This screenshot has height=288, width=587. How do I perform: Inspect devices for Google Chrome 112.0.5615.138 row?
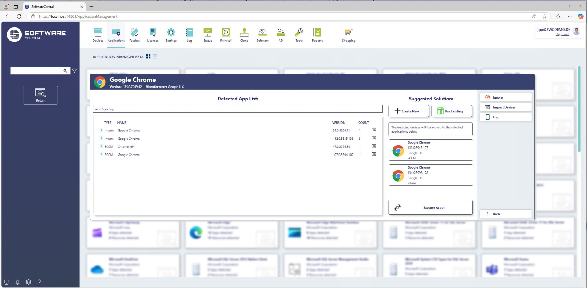(374, 138)
